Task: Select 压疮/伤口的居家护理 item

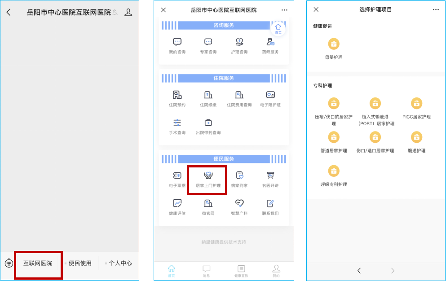Action: point(334,112)
